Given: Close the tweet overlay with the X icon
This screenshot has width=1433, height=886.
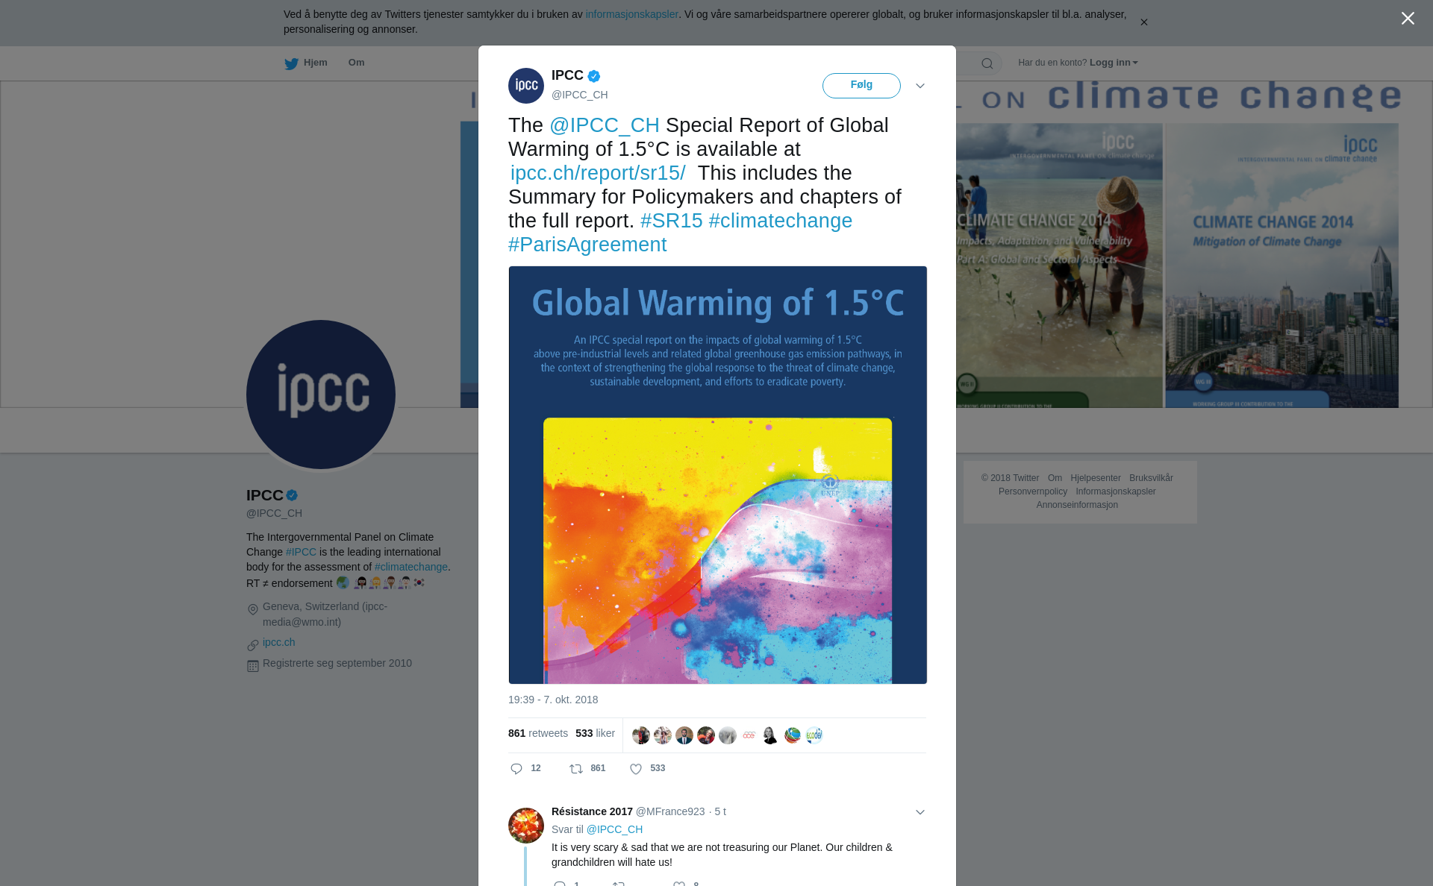Looking at the screenshot, I should click(1408, 19).
